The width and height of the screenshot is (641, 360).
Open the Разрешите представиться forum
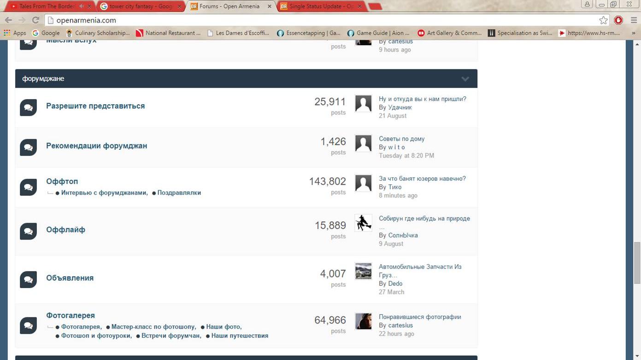95,106
